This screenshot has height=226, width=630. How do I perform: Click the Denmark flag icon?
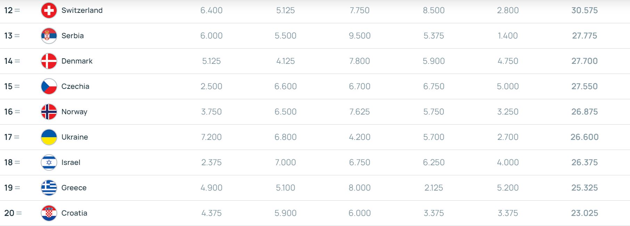49,61
